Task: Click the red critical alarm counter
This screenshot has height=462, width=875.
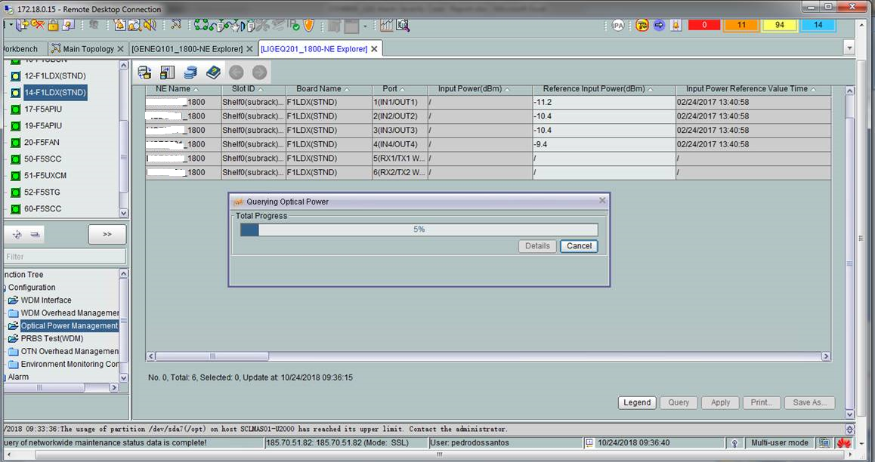Action: coord(703,26)
